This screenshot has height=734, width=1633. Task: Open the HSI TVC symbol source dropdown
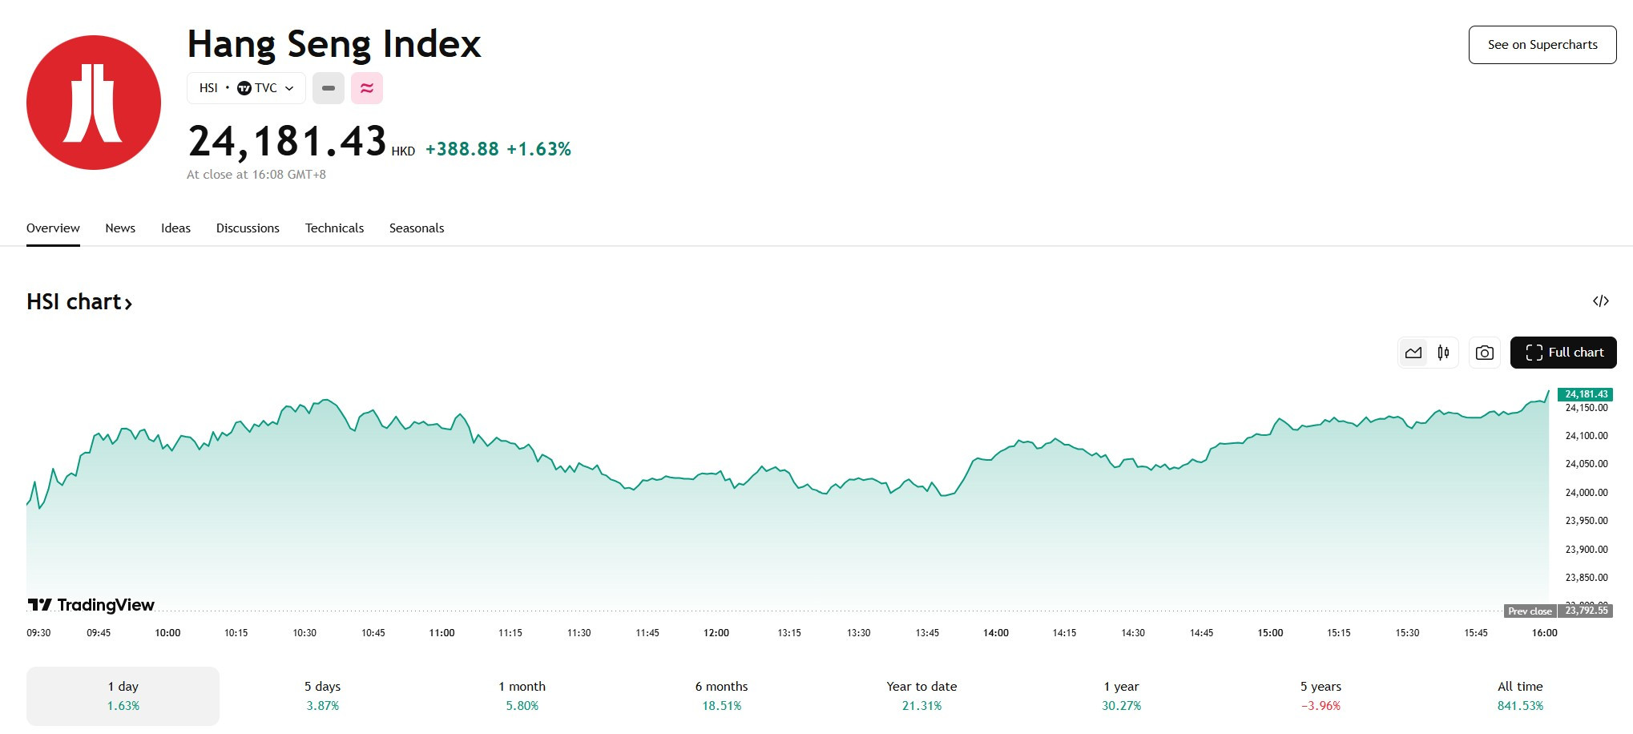pos(246,88)
